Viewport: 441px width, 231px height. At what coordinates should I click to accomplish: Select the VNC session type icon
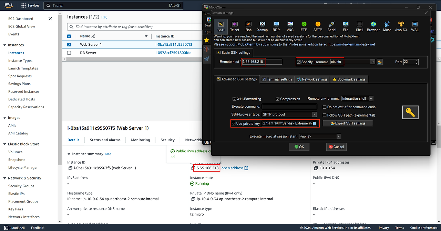[x=290, y=26]
